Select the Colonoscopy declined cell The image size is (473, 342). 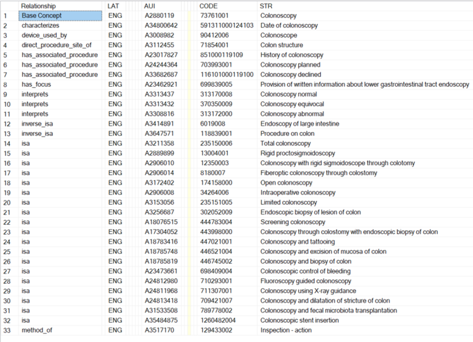(291, 75)
